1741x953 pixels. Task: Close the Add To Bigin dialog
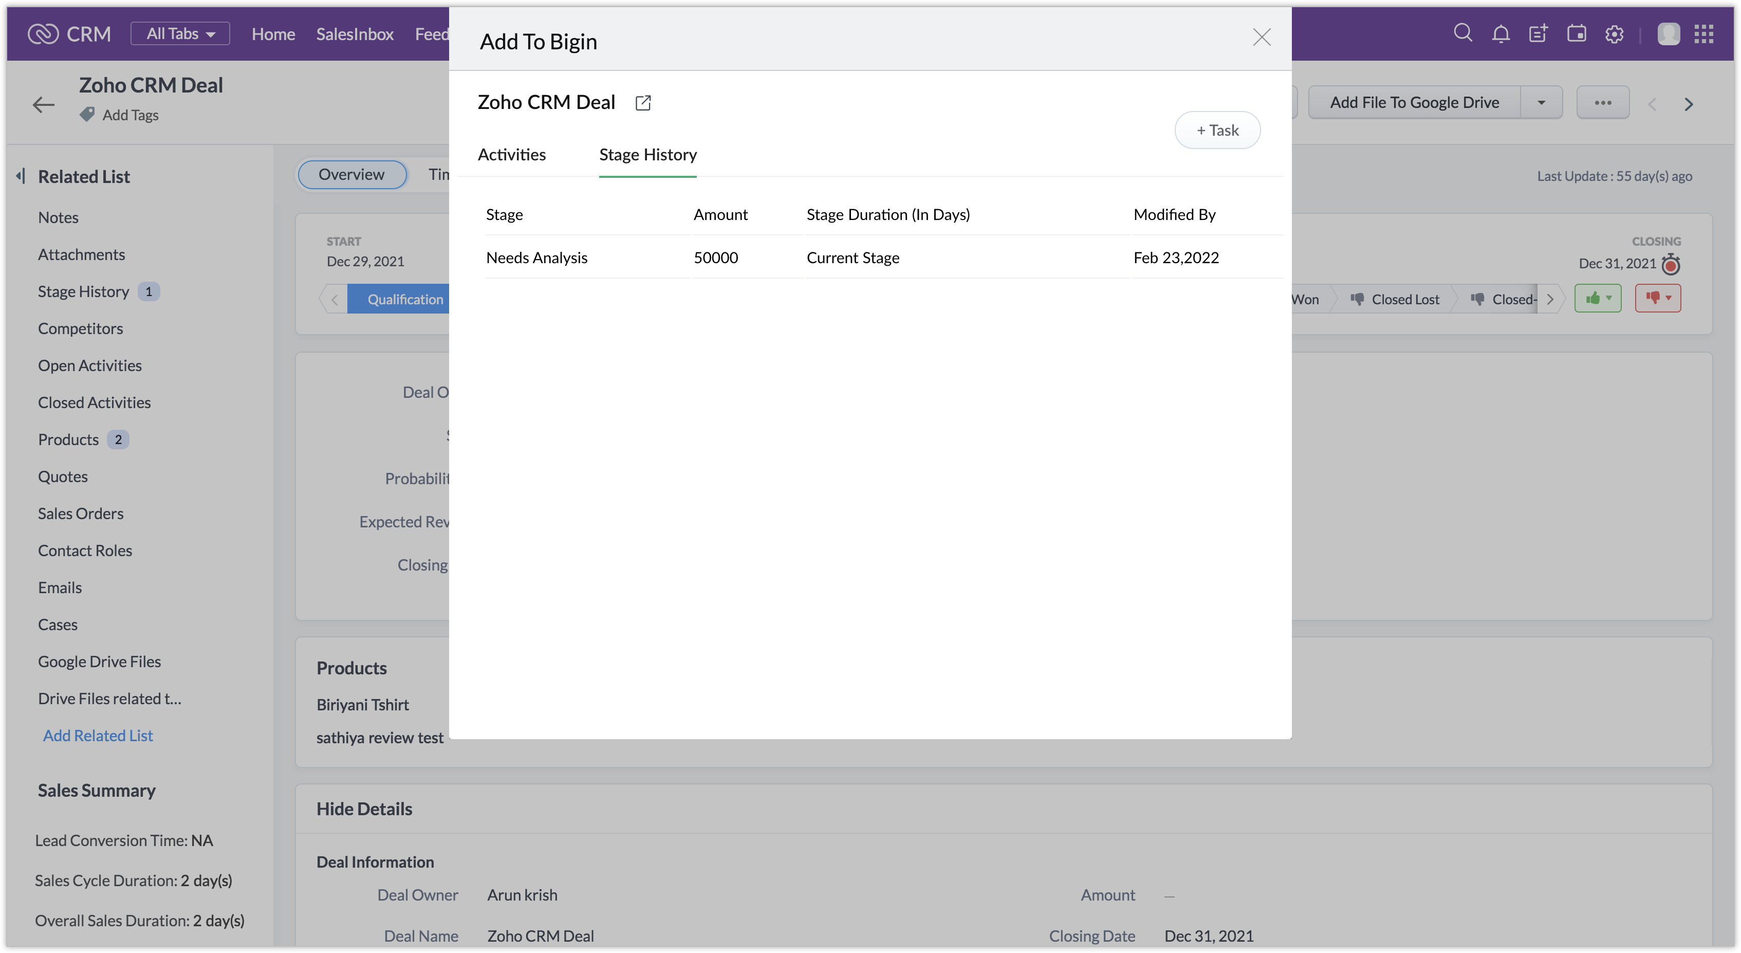click(x=1261, y=37)
